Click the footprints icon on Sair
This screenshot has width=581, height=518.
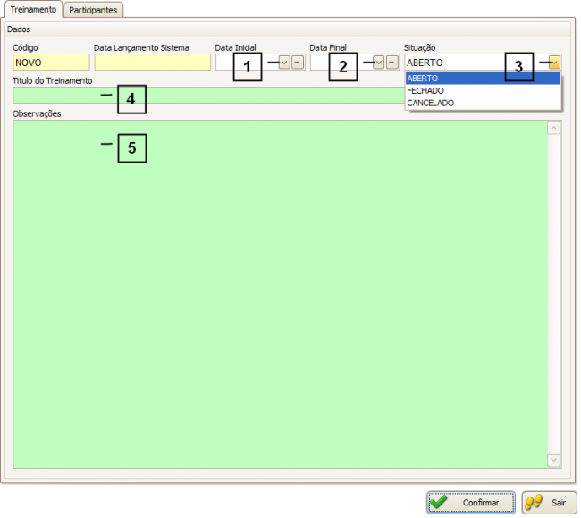click(535, 503)
